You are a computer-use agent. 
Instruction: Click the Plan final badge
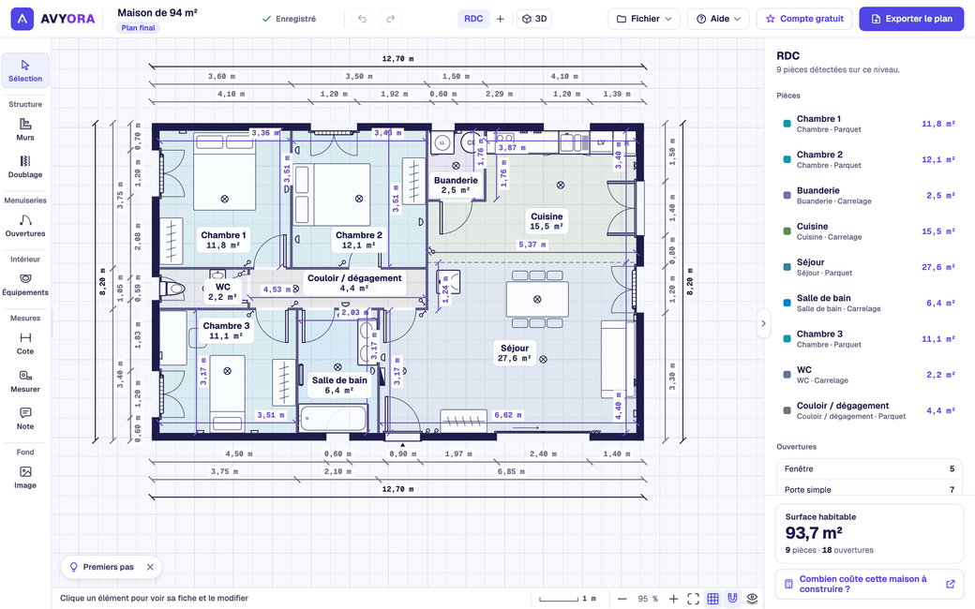tap(138, 28)
